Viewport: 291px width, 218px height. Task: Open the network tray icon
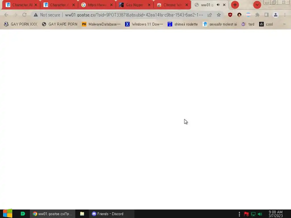pos(253,214)
